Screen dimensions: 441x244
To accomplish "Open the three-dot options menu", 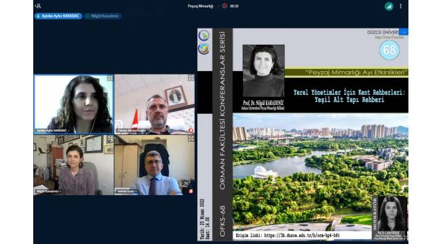I will coord(400,6).
